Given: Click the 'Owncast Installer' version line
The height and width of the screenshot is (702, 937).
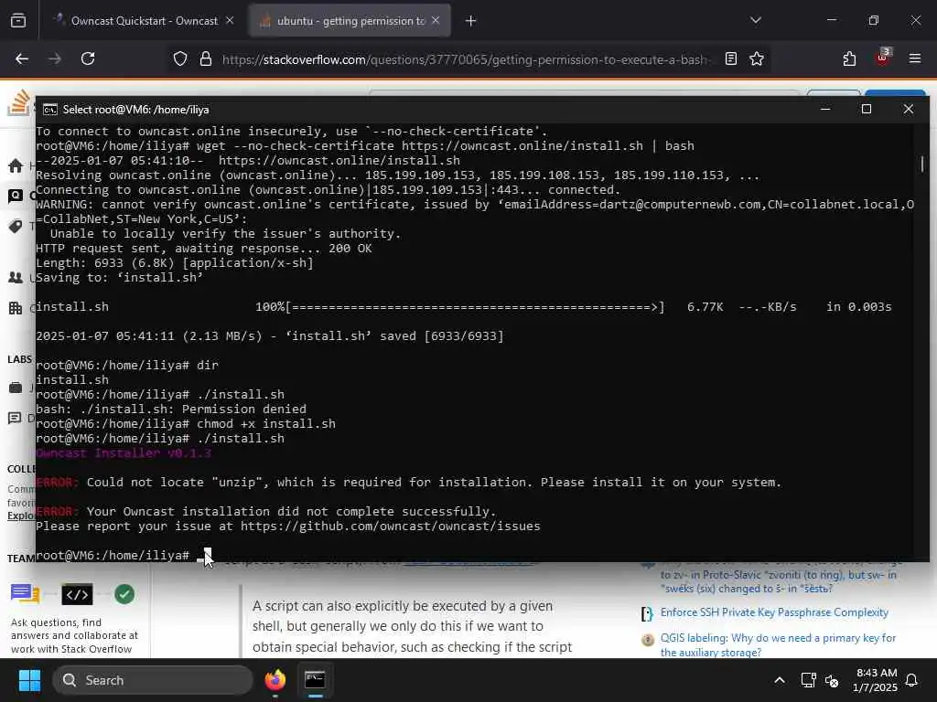Looking at the screenshot, I should [124, 453].
